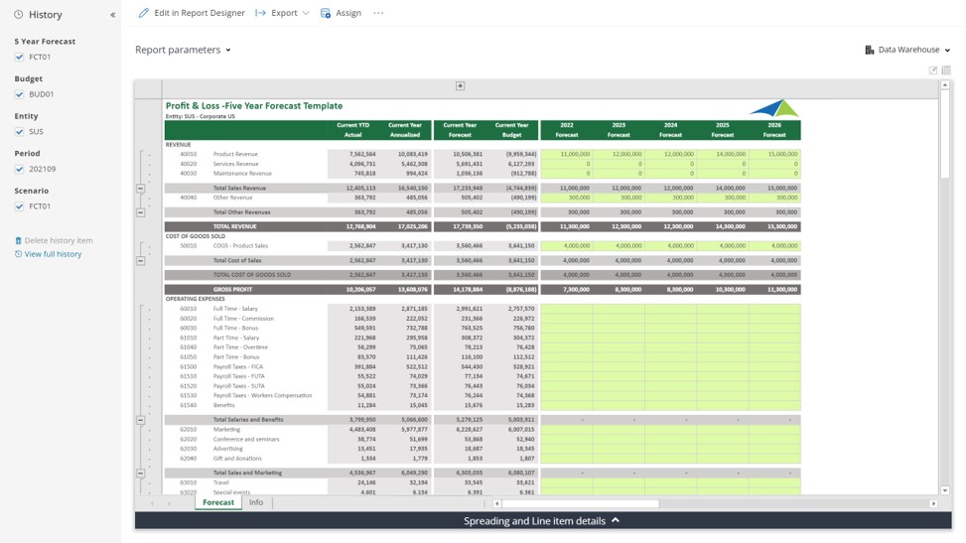The image size is (966, 543).
Task: Click the horizontal scrollbar track
Action: [x=794, y=503]
